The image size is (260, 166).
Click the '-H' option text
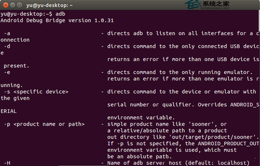7,163
